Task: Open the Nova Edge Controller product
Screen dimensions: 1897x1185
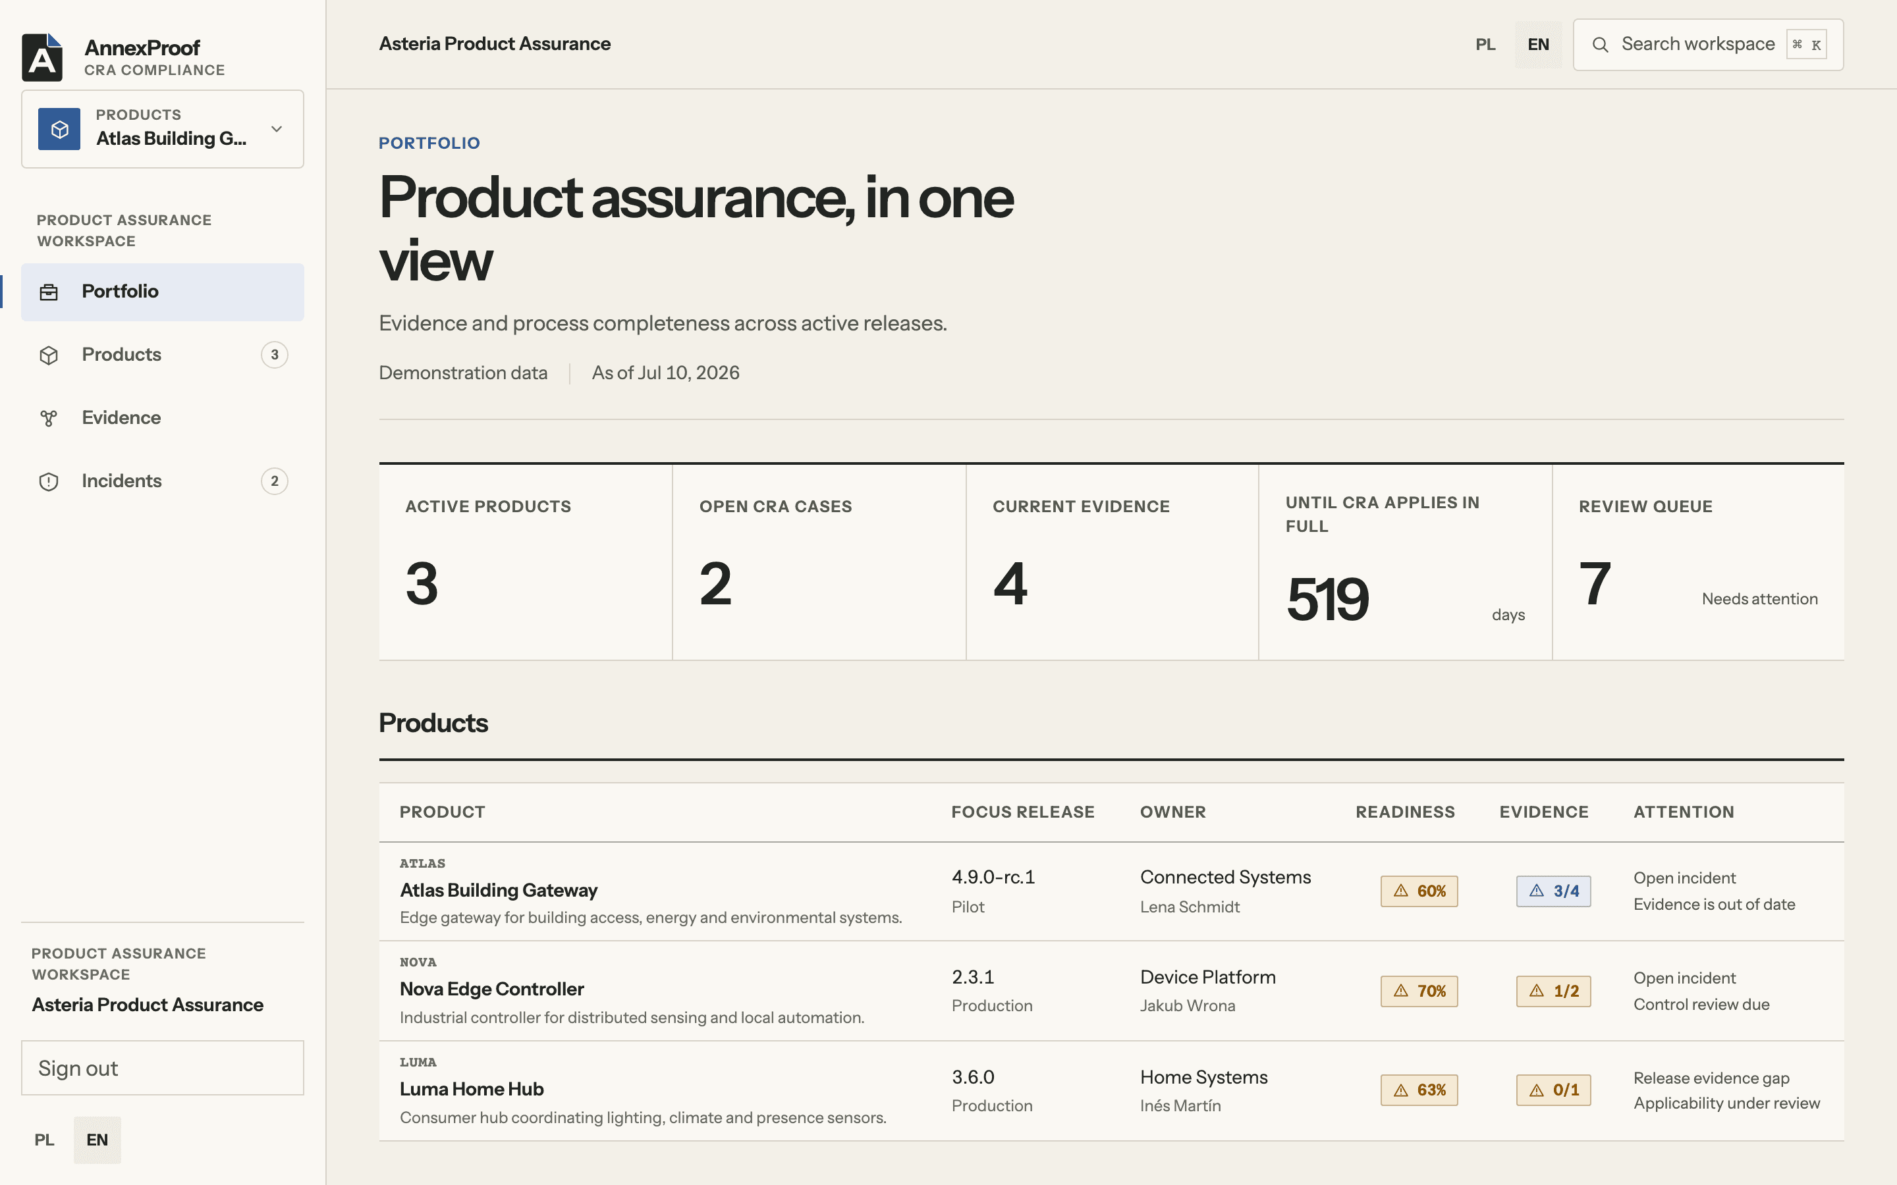Action: pyautogui.click(x=491, y=989)
